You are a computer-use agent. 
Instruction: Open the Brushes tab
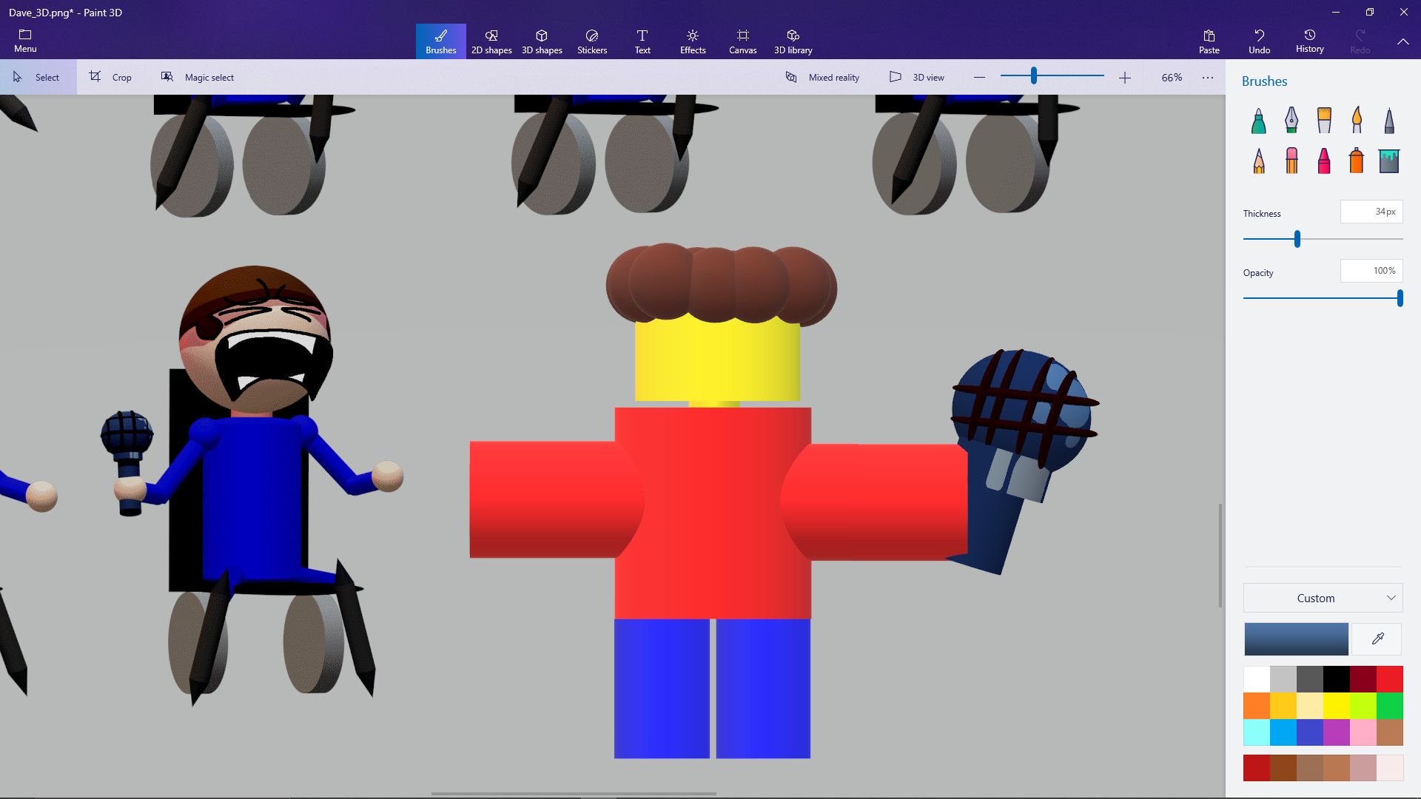[441, 41]
